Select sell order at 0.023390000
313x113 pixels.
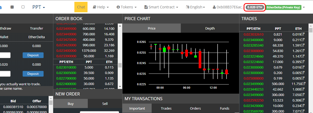click(86, 56)
